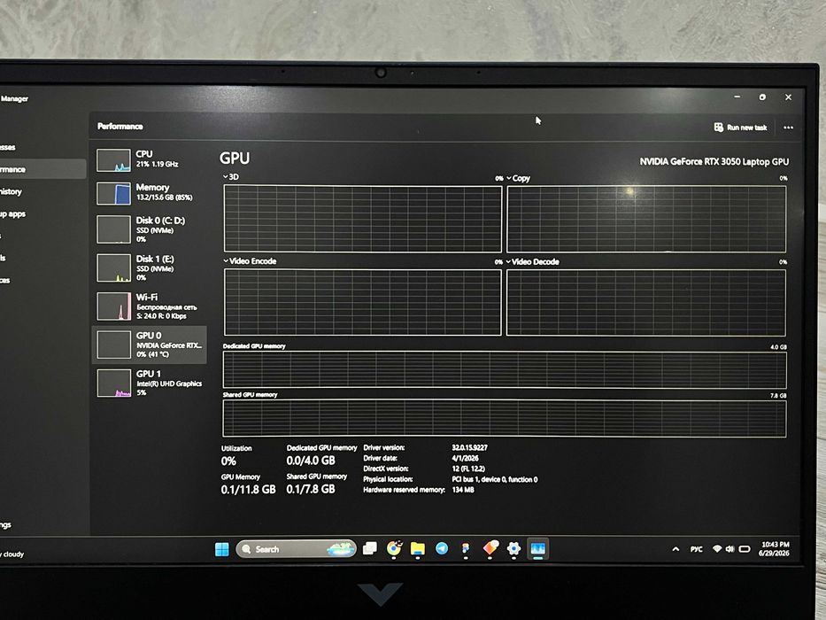Minimize the Task Manager window
This screenshot has height=620, width=826.
[x=737, y=97]
